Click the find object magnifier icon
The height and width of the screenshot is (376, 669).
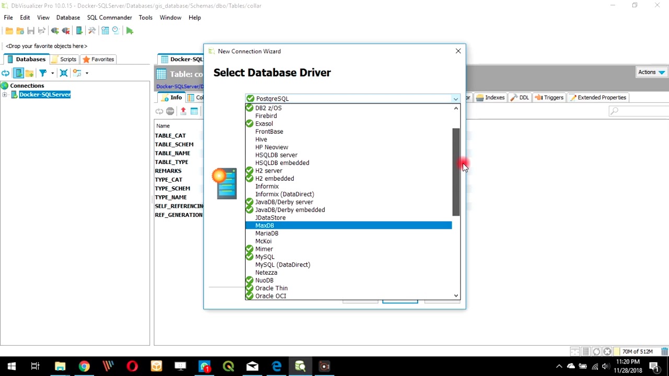[x=77, y=73]
